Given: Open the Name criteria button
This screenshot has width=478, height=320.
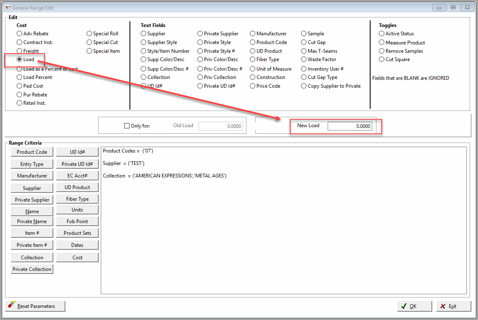Looking at the screenshot, I should 32,211.
